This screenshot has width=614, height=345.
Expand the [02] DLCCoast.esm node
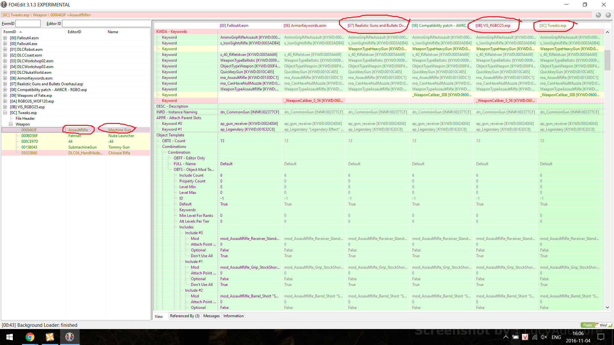(5, 55)
